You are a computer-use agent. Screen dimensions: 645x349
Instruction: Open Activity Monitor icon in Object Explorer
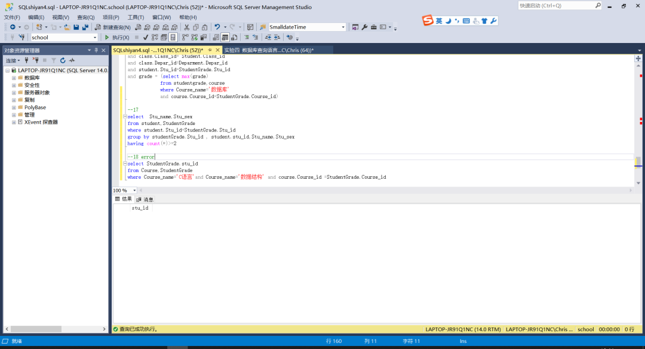[72, 60]
